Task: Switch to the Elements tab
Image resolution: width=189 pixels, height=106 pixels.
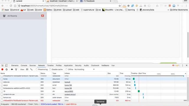Action: [15, 65]
